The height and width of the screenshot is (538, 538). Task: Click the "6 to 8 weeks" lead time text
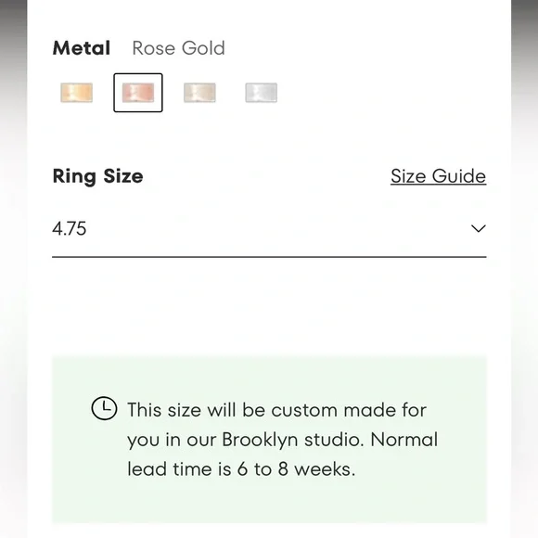296,469
